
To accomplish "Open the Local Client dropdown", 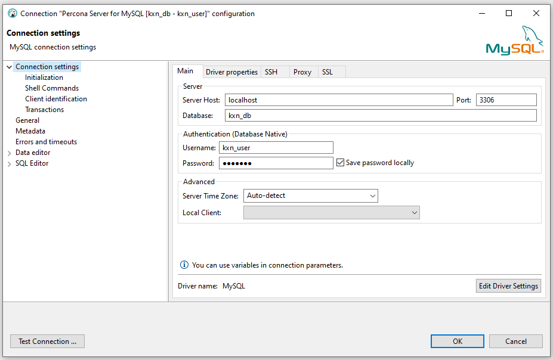I will pos(332,212).
